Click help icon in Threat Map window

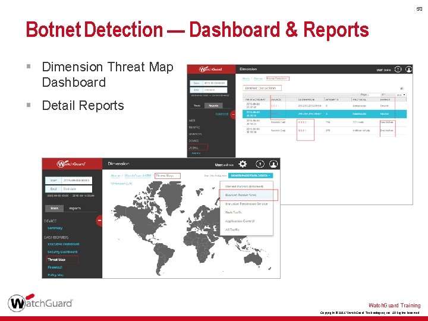click(260, 164)
